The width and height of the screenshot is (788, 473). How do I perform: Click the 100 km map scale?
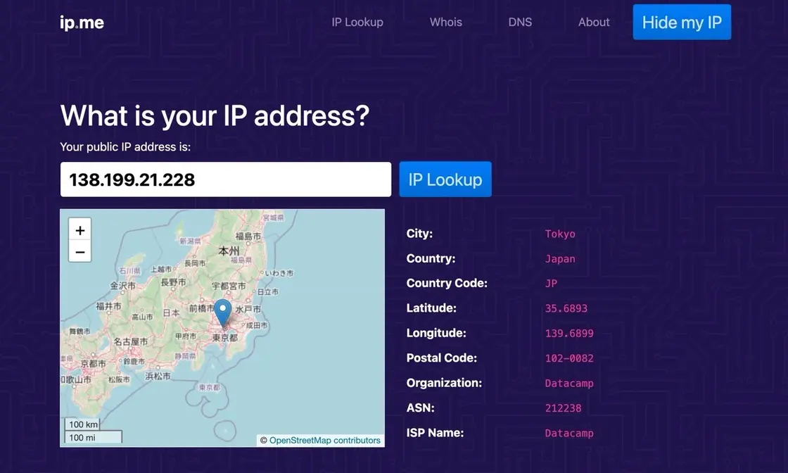[83, 424]
